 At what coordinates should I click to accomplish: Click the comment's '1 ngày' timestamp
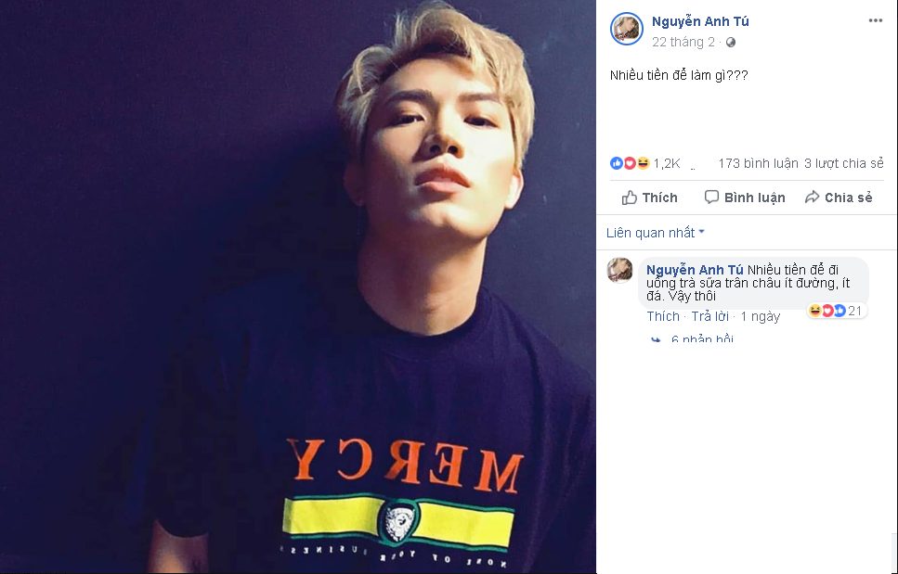[x=760, y=316]
